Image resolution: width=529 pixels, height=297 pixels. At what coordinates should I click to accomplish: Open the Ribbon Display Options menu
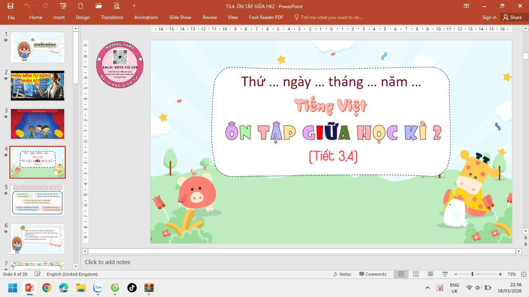pos(467,6)
